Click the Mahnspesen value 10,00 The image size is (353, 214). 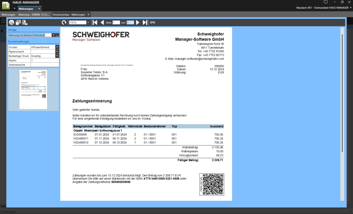tap(219, 151)
